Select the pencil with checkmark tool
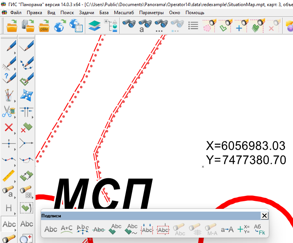Image resolution: width=293 pixels, height=243 pixels. point(26,46)
